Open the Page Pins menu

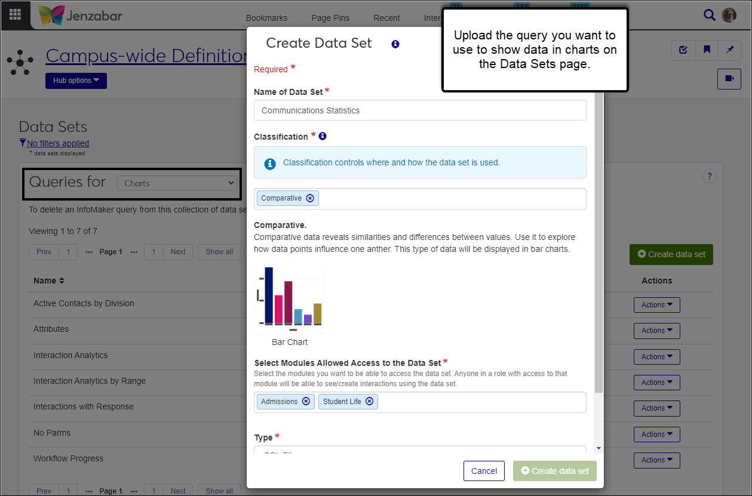tap(330, 18)
